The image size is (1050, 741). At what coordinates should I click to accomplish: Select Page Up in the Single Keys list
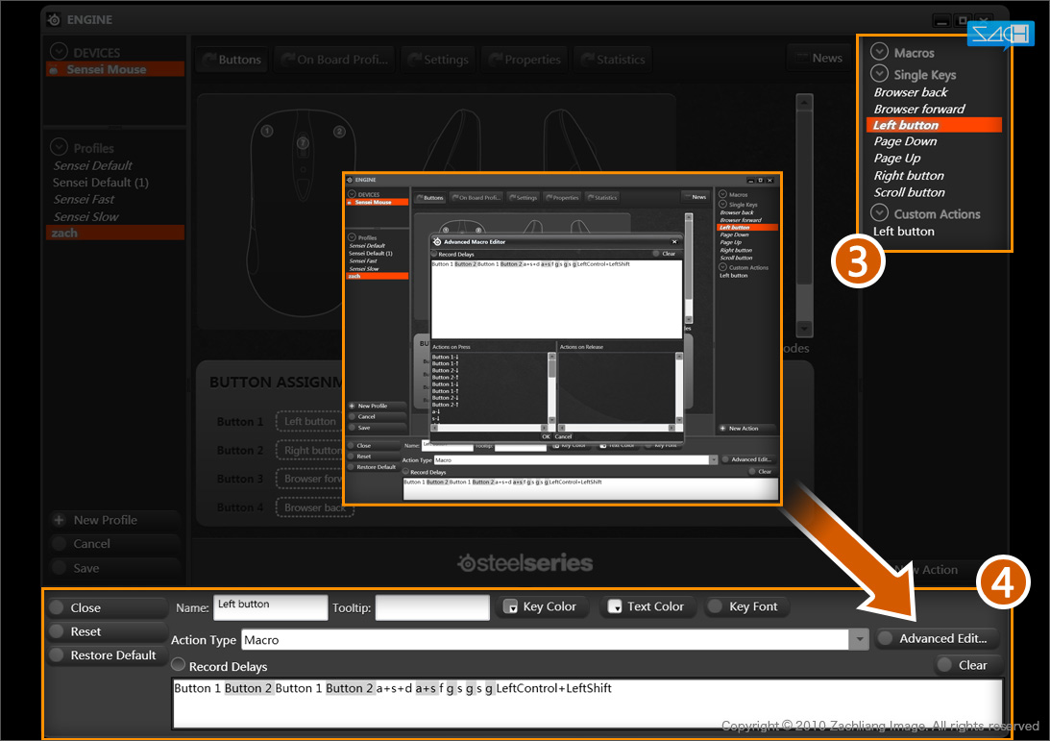pos(897,159)
